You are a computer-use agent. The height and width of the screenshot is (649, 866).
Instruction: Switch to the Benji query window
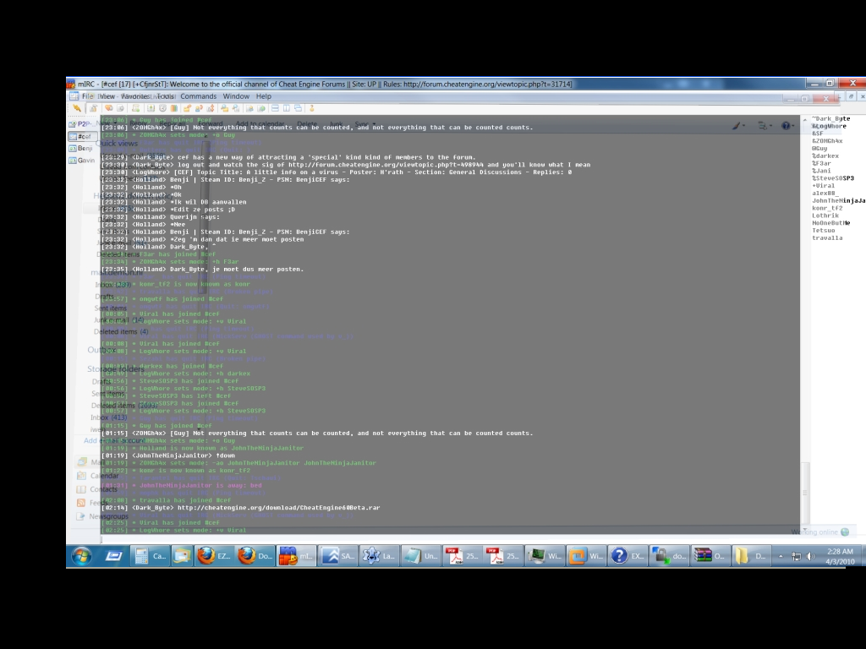[x=84, y=148]
